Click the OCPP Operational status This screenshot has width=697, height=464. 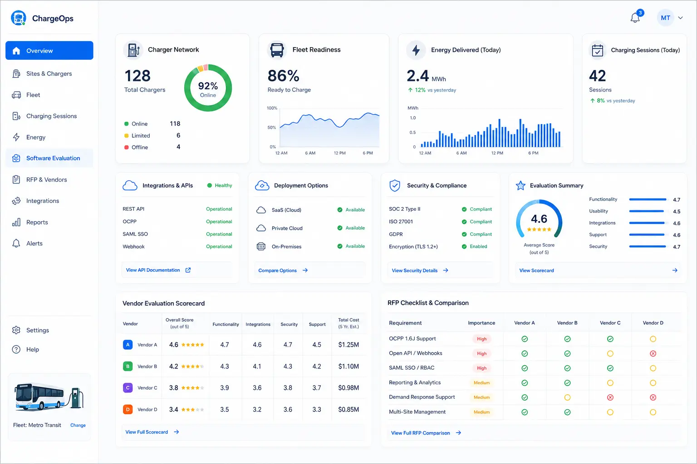[219, 222]
